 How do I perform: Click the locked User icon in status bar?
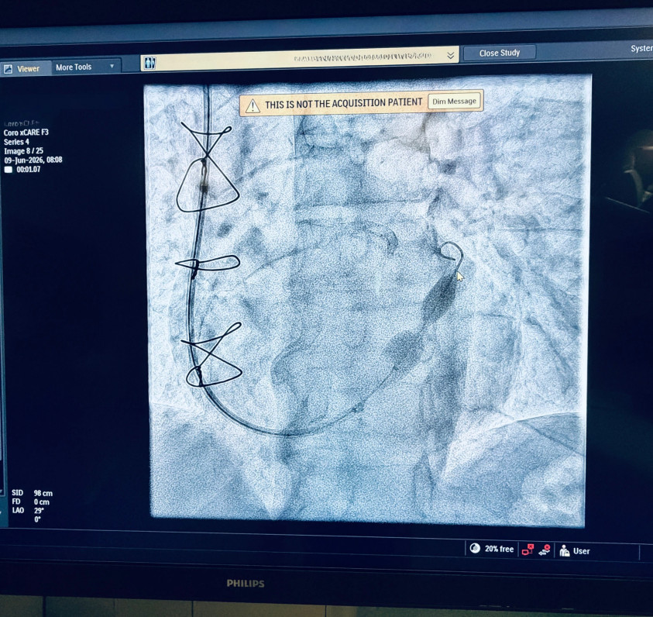[564, 551]
